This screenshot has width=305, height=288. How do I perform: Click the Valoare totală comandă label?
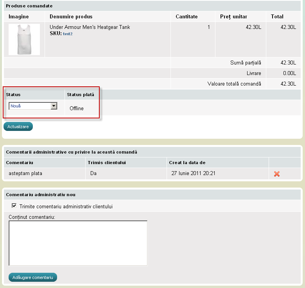(234, 84)
